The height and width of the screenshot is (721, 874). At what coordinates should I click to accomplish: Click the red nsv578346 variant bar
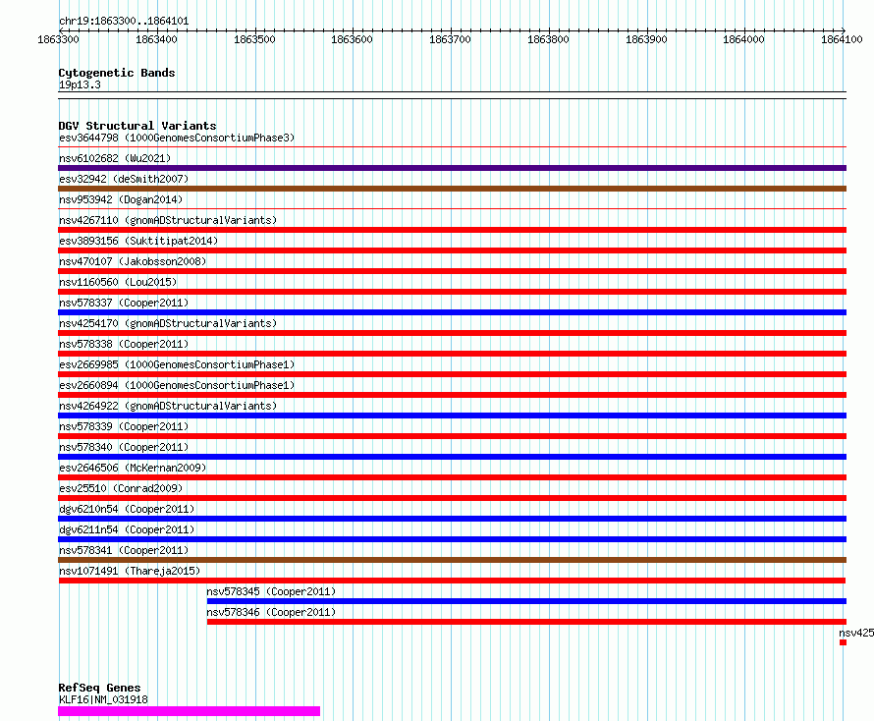(x=526, y=622)
